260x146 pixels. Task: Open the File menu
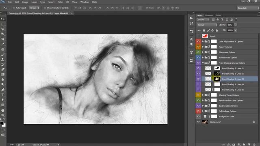(x=10, y=2)
